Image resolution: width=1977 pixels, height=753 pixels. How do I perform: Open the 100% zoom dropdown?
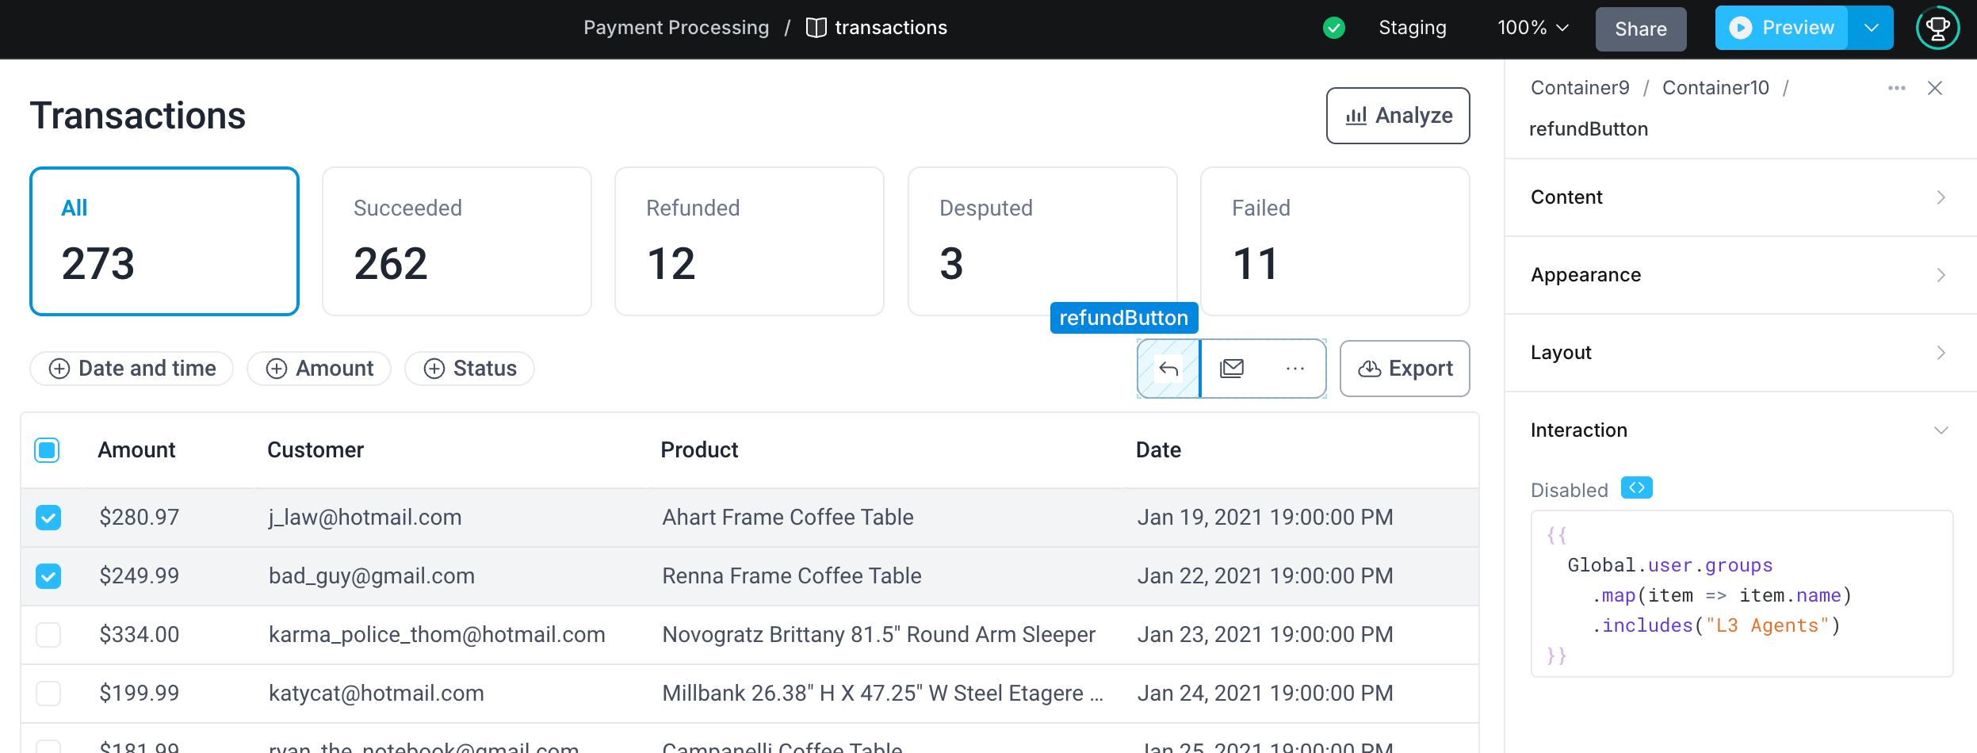[1532, 27]
